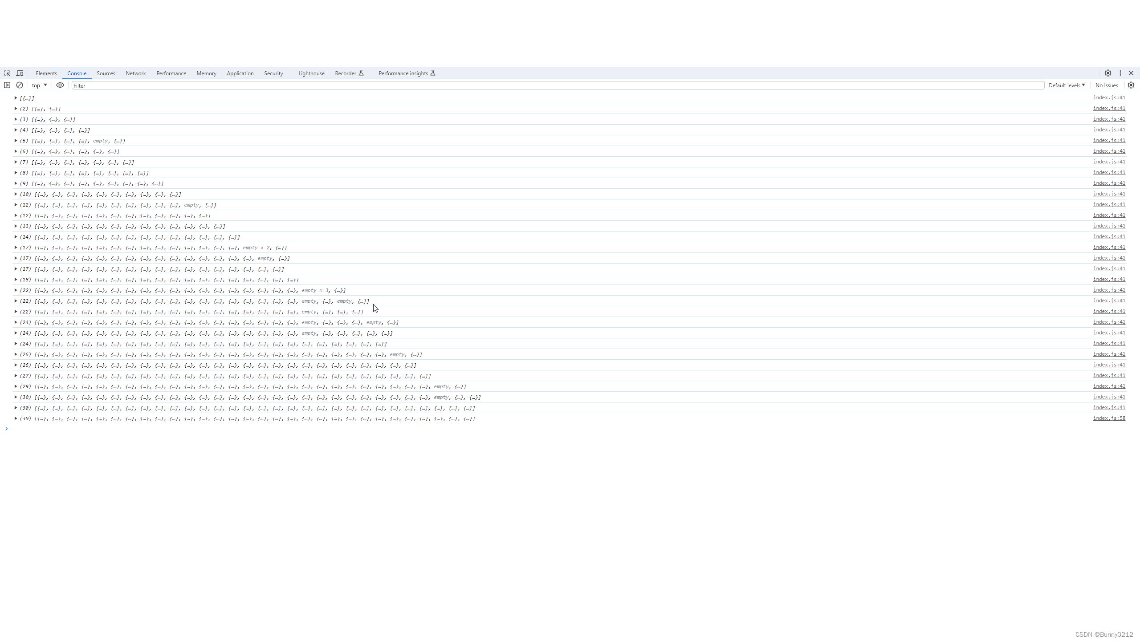Open DevTools settings gear in the tab bar

point(1107,73)
